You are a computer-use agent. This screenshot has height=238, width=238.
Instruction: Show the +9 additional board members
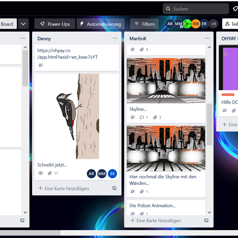coord(213,24)
